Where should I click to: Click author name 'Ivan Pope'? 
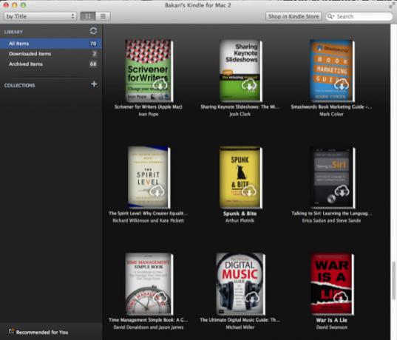149,114
